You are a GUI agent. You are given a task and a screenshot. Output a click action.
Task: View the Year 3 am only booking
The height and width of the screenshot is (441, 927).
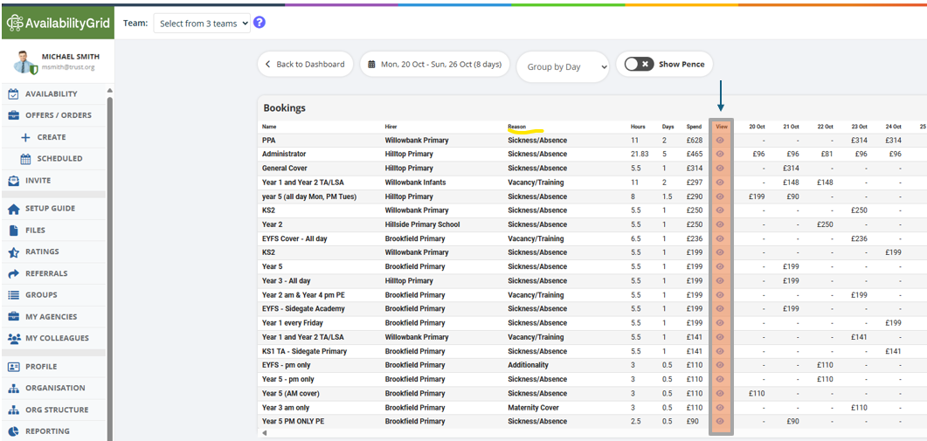tap(720, 407)
